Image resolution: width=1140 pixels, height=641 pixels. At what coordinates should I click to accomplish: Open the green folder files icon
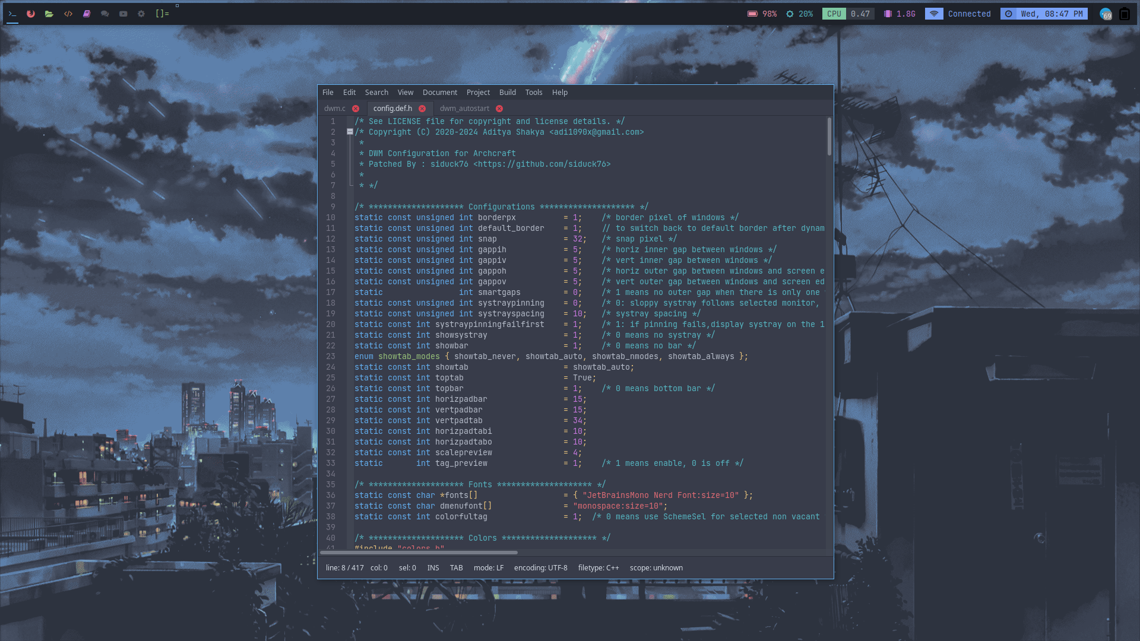(x=49, y=14)
